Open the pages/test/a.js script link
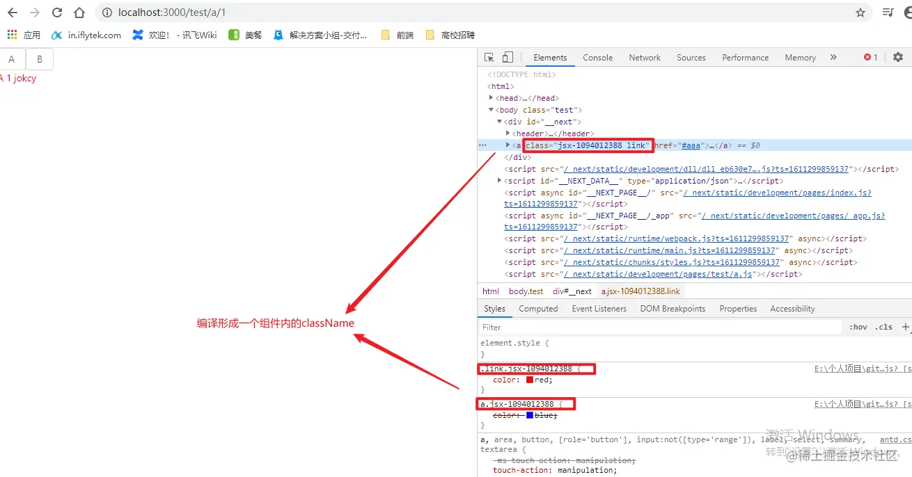This screenshot has height=477, width=912. click(659, 274)
